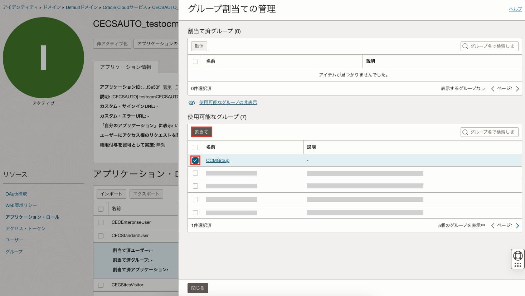Image resolution: width=525 pixels, height=296 pixels.
Task: Open the OCMGroup link
Action: coord(218,161)
